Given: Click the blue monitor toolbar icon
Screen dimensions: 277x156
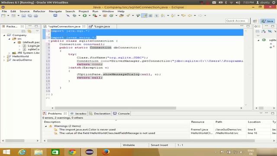Looking at the screenshot, I should point(55,16).
